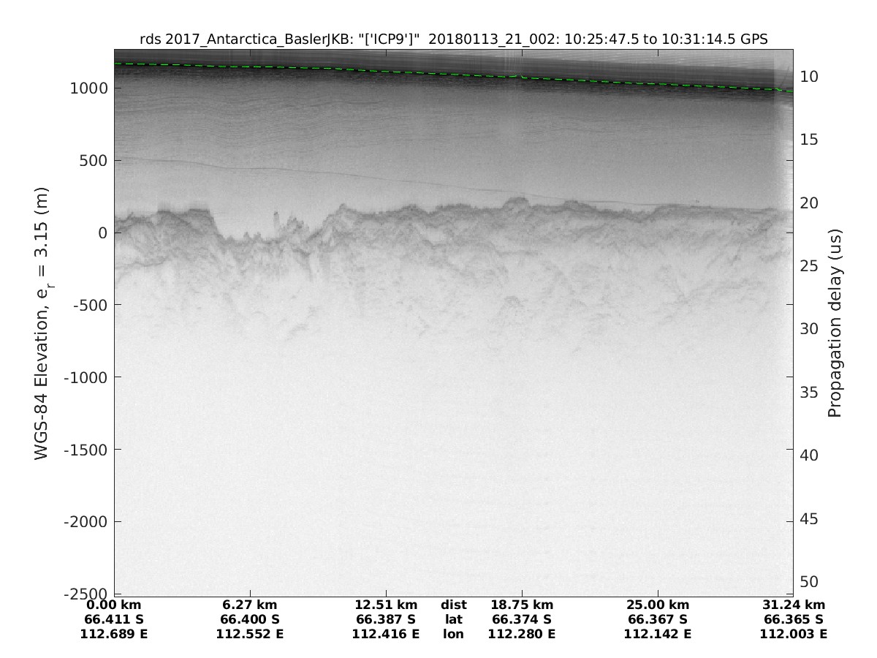The width and height of the screenshot is (877, 658).
Task: Click the 112.689 E longitude label
Action: pyautogui.click(x=114, y=634)
